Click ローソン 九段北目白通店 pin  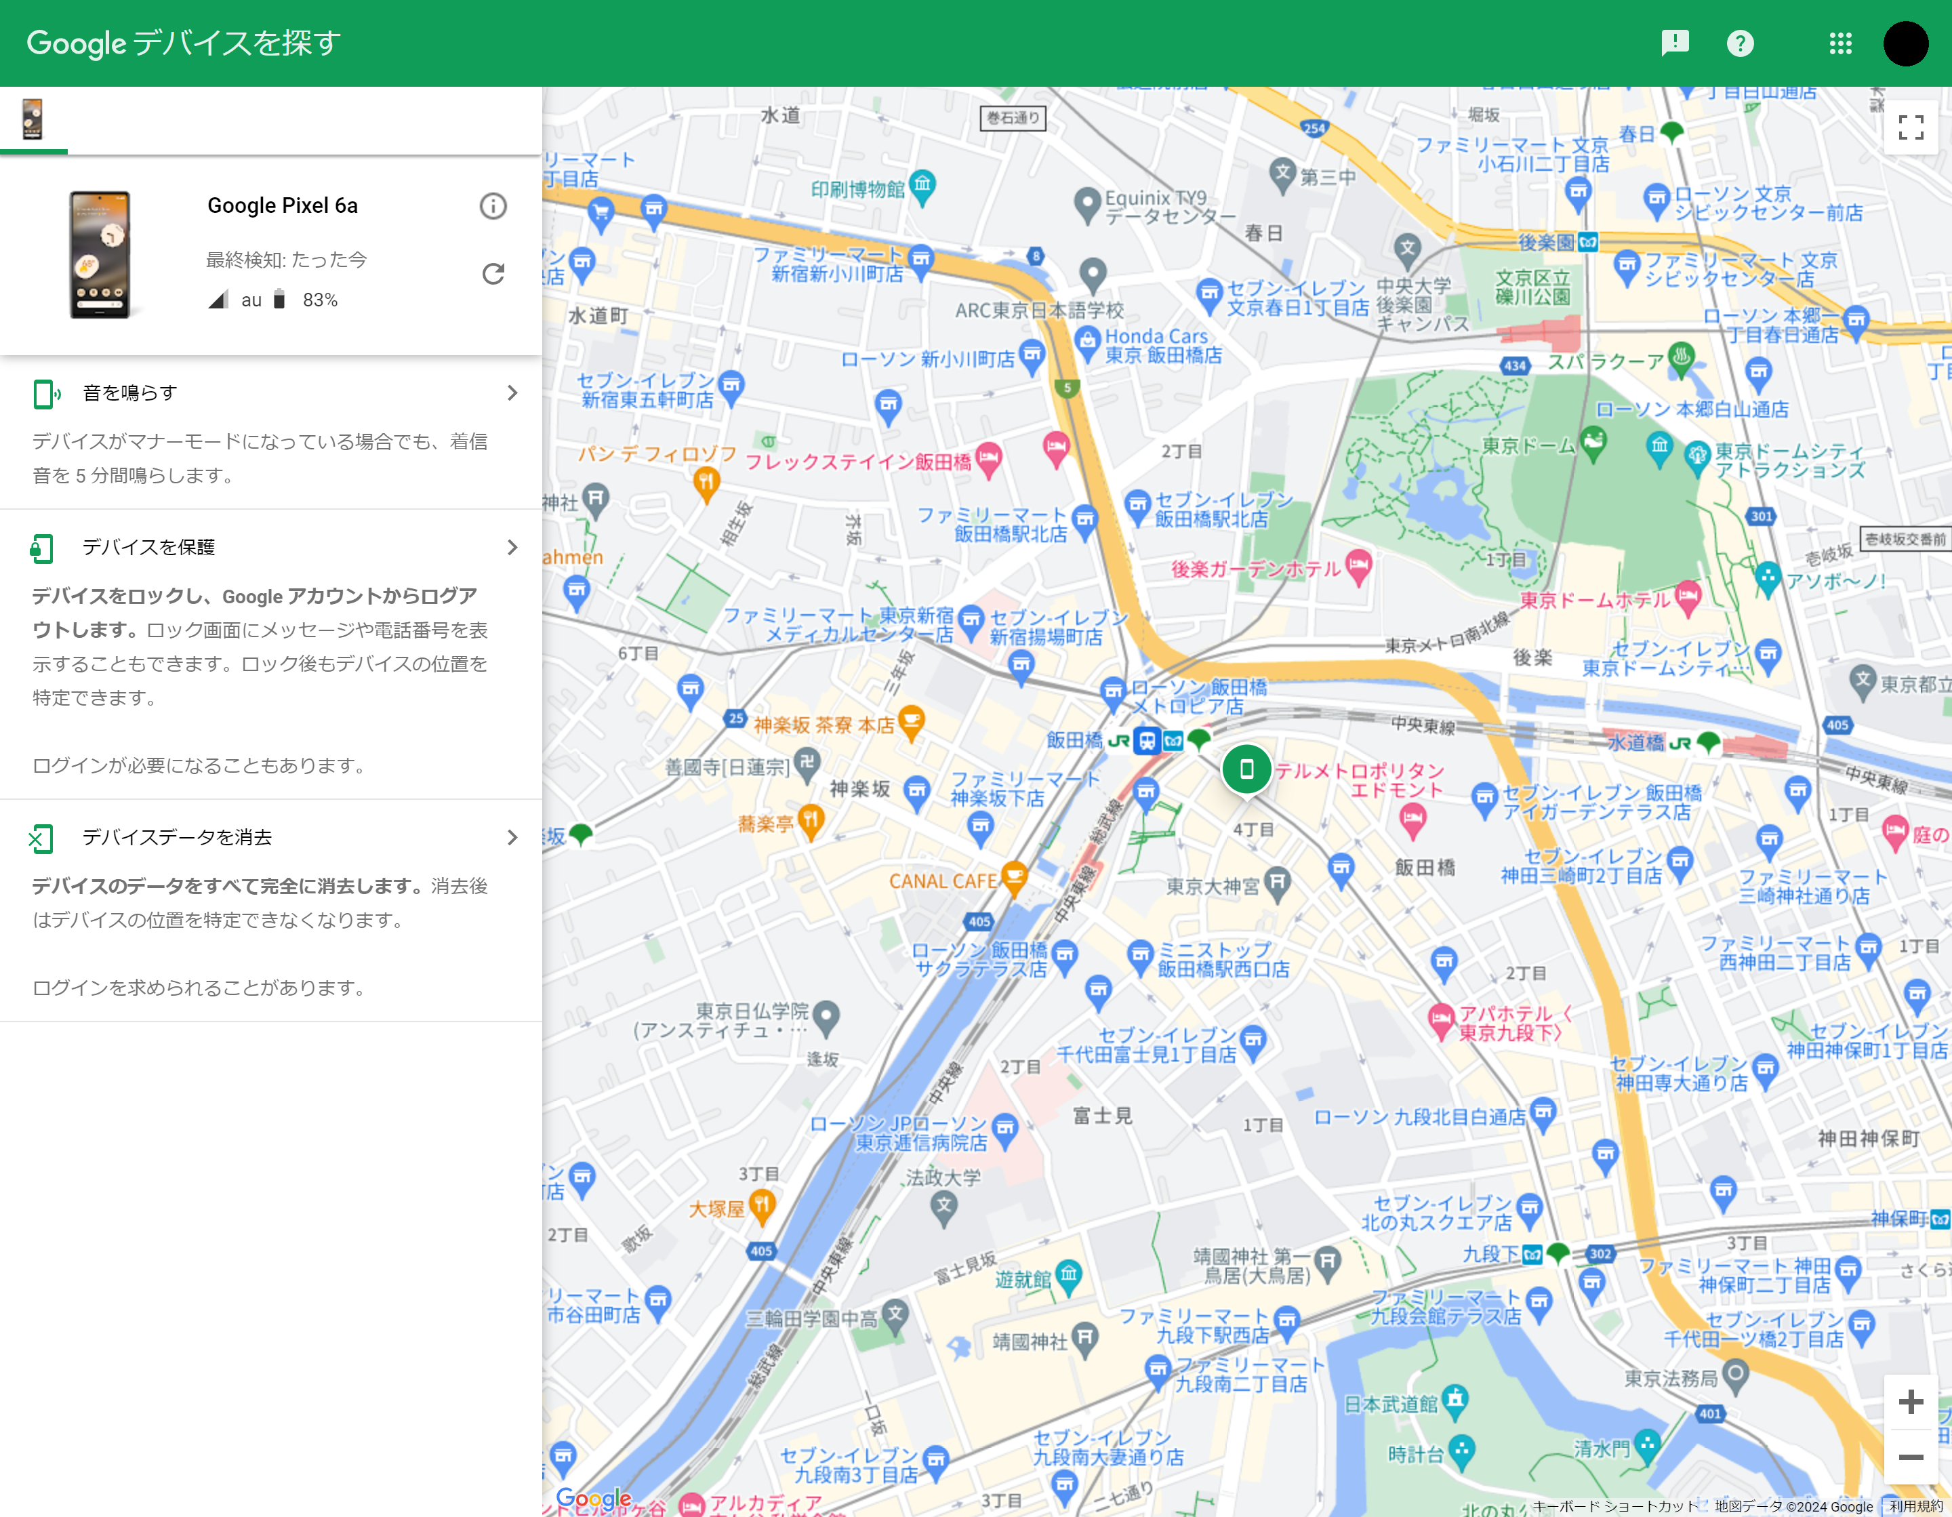[x=1543, y=1114]
